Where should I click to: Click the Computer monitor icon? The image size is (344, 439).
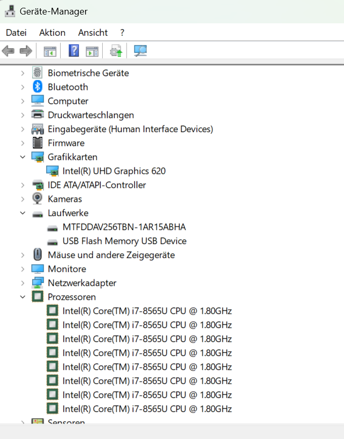point(37,101)
